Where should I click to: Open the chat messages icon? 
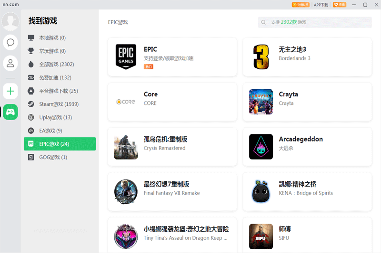10,42
